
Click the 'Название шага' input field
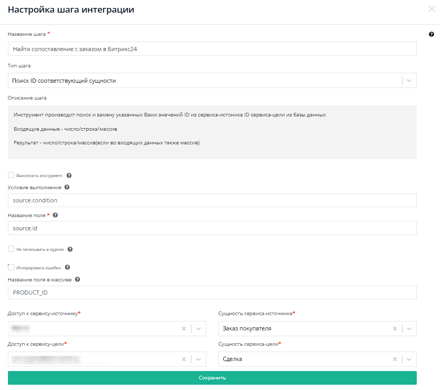point(212,49)
